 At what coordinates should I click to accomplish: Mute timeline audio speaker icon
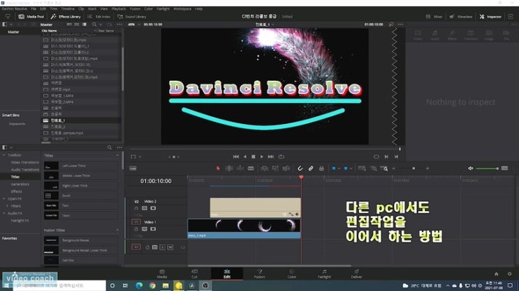pyautogui.click(x=470, y=168)
